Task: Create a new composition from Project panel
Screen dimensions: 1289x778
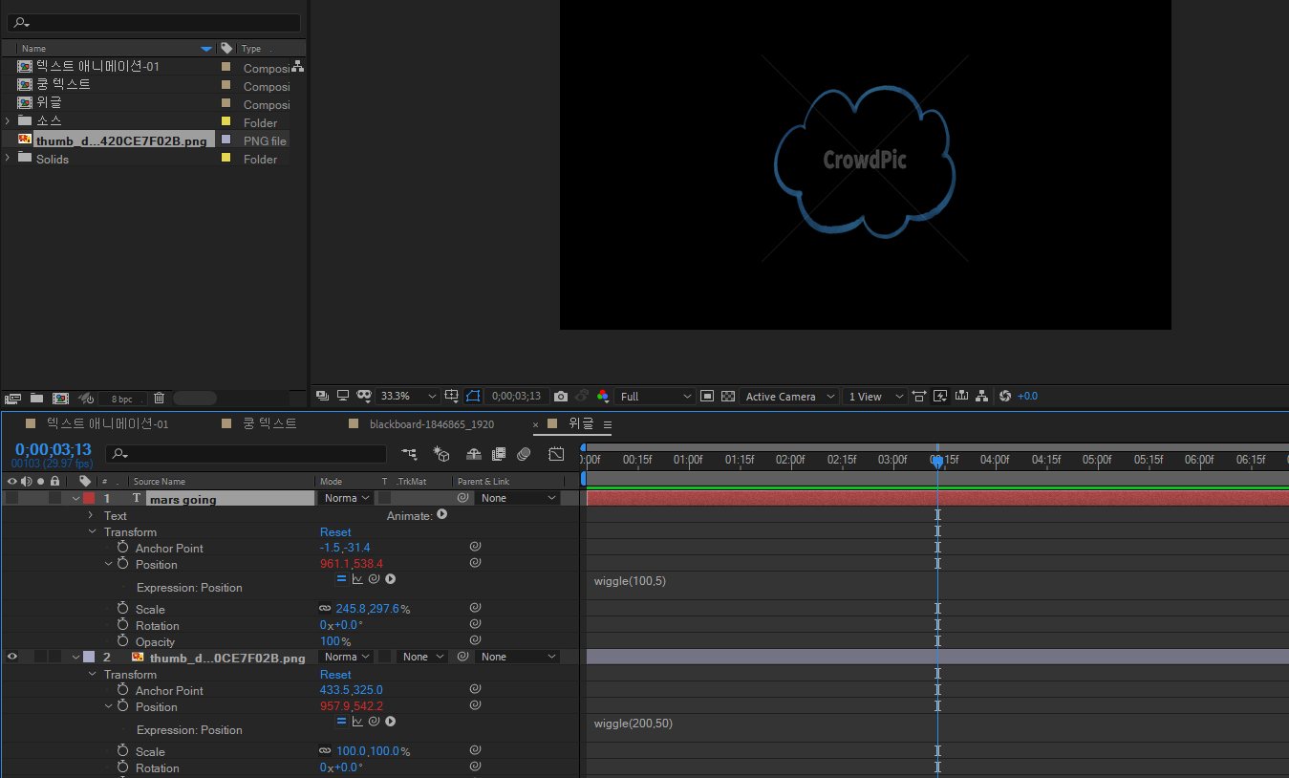Action: (x=60, y=398)
